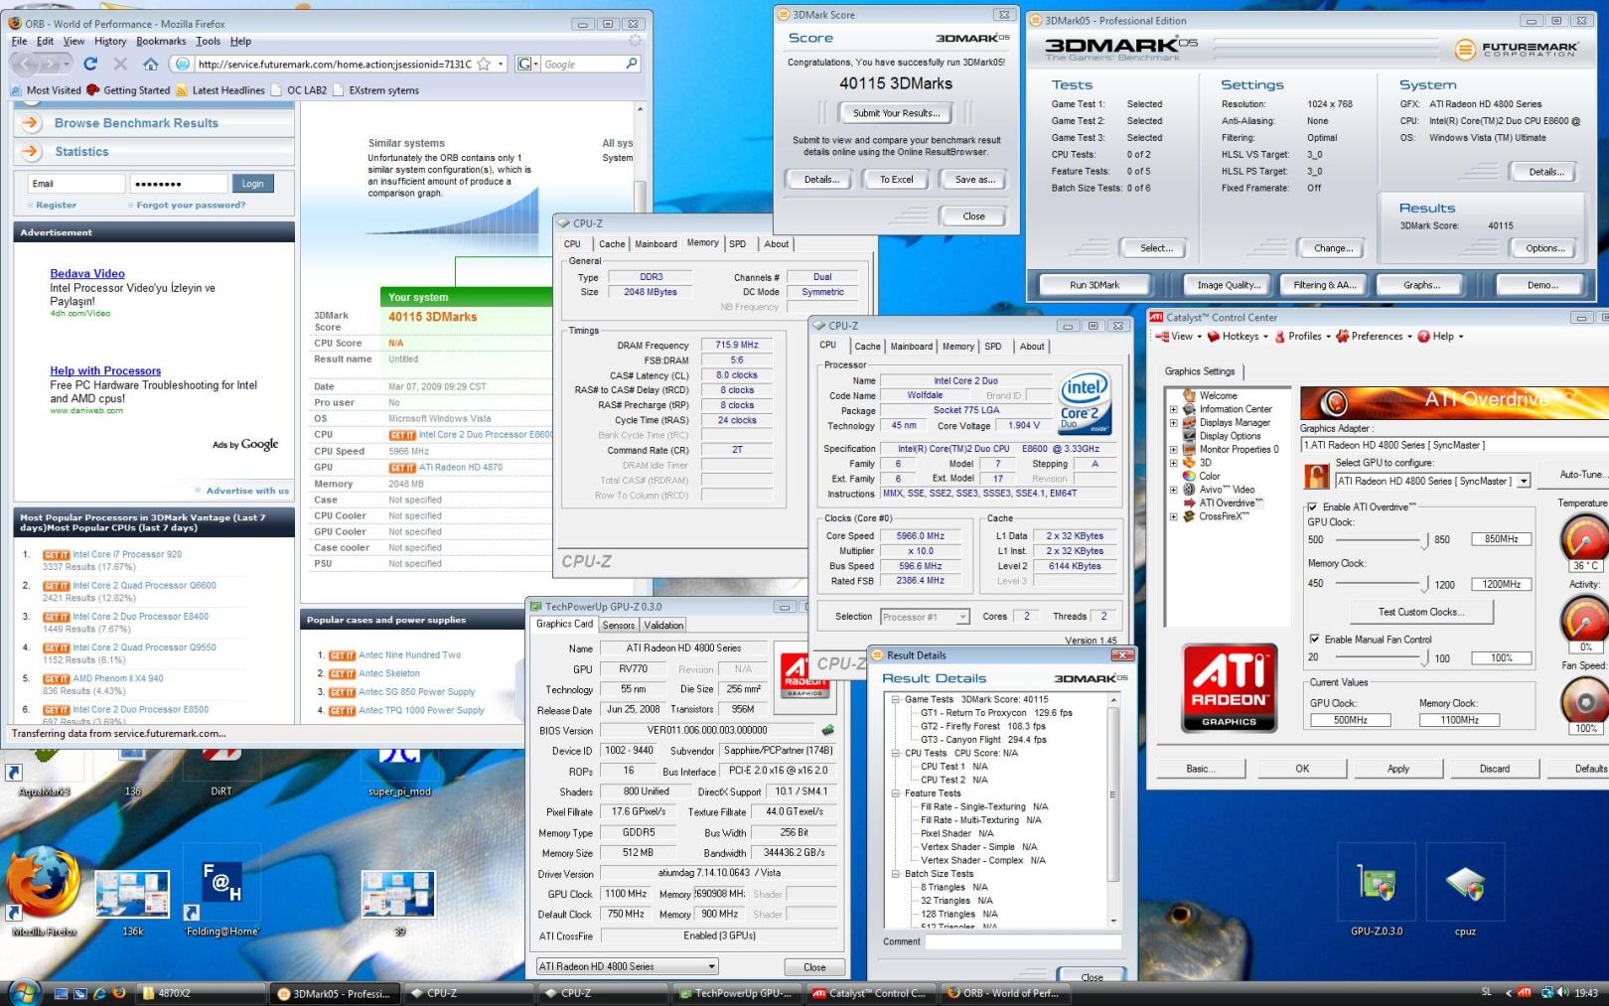Expand CrossFireX tree node
Viewport: 1609px width, 1006px height.
1174,516
